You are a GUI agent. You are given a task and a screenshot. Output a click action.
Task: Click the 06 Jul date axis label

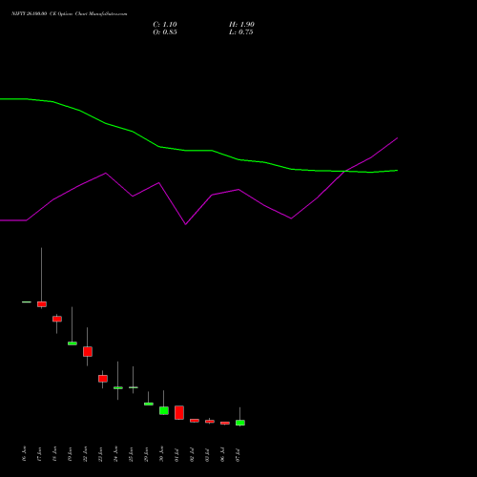tap(223, 455)
